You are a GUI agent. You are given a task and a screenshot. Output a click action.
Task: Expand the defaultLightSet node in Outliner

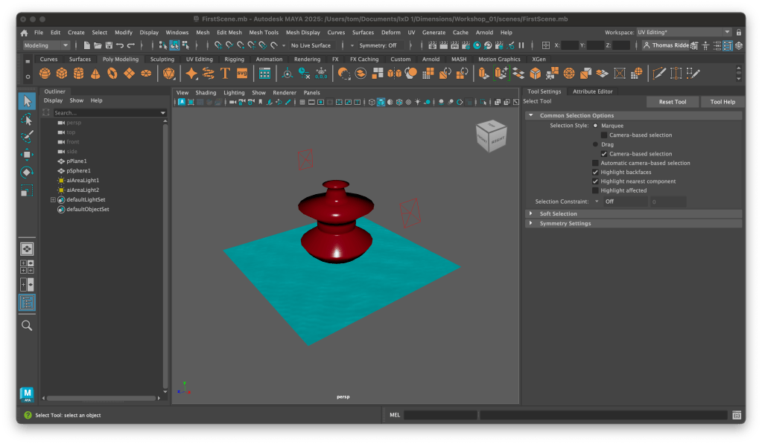point(53,199)
